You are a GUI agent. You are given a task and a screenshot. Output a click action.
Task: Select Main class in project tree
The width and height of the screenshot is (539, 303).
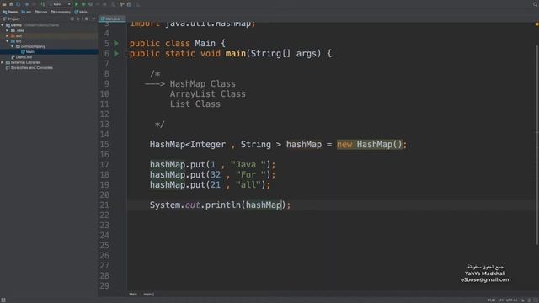(x=28, y=52)
